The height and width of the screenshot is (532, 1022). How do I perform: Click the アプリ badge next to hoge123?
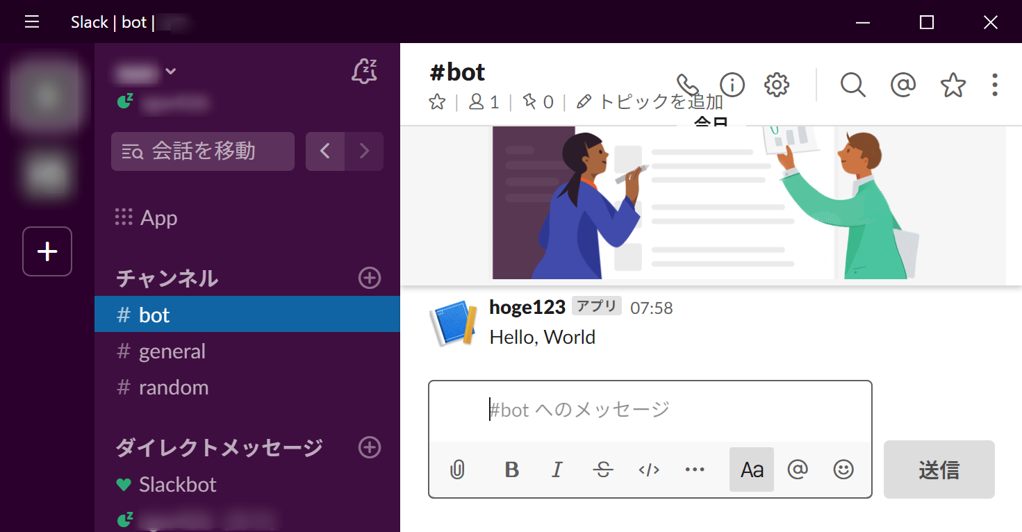597,306
